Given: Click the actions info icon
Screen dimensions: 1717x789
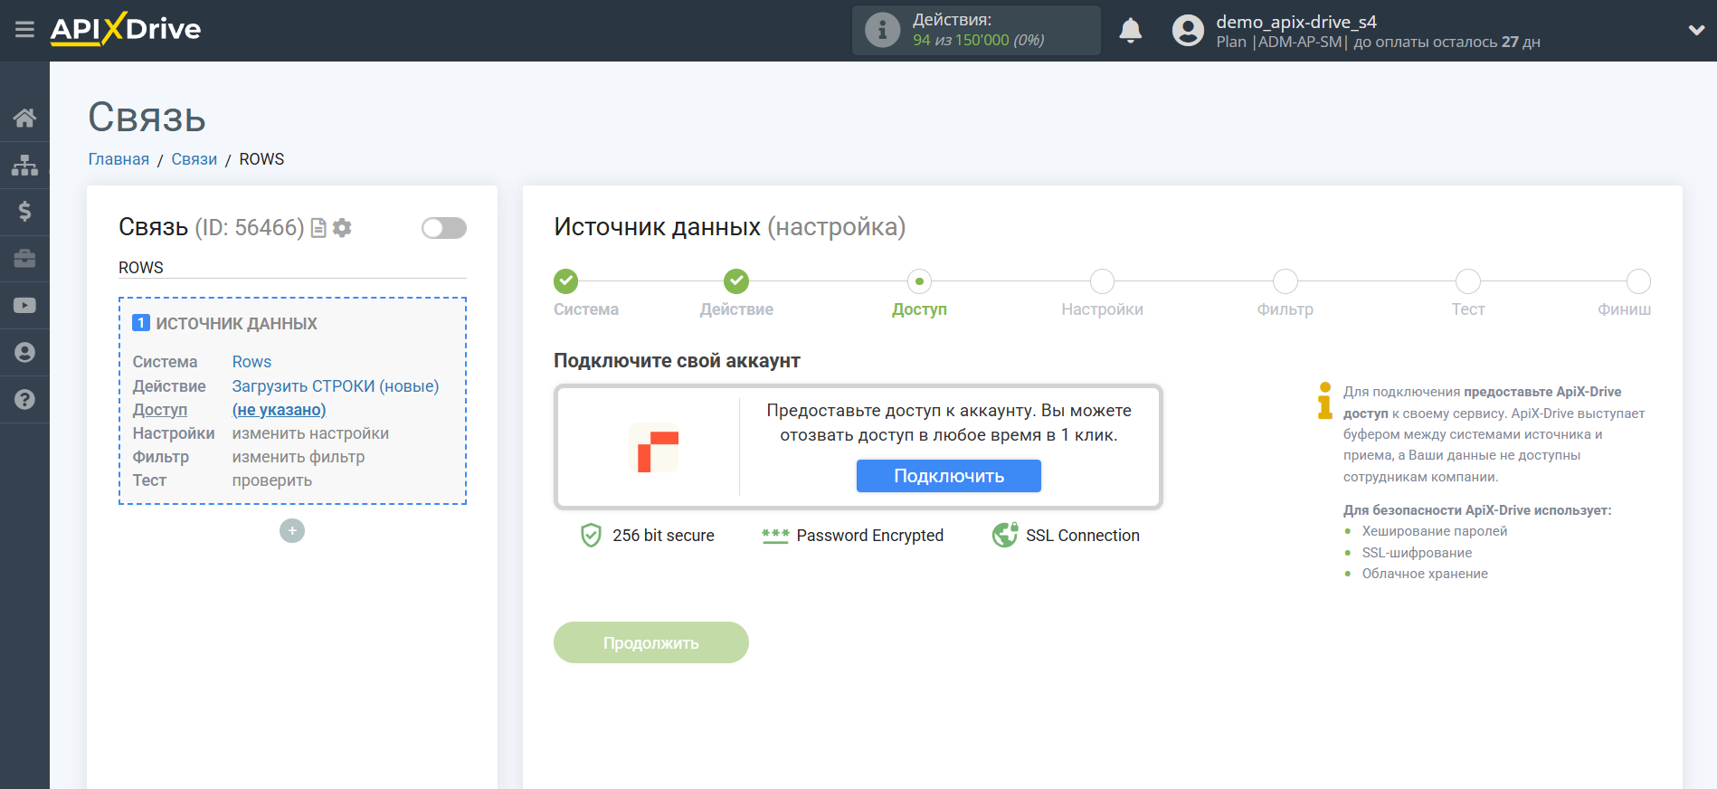Looking at the screenshot, I should tap(882, 31).
